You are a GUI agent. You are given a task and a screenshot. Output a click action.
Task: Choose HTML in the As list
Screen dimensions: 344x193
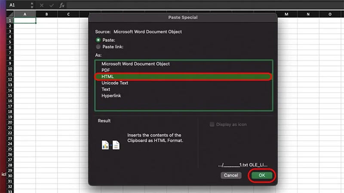click(x=184, y=77)
